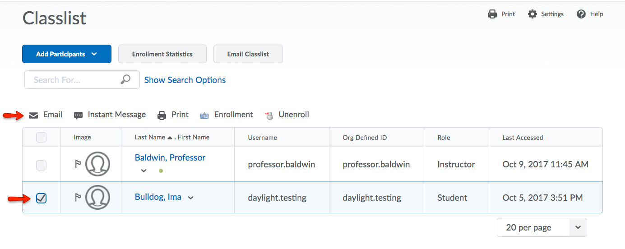Click the Search For text field
Screen dimensions: 625x249
(x=72, y=80)
